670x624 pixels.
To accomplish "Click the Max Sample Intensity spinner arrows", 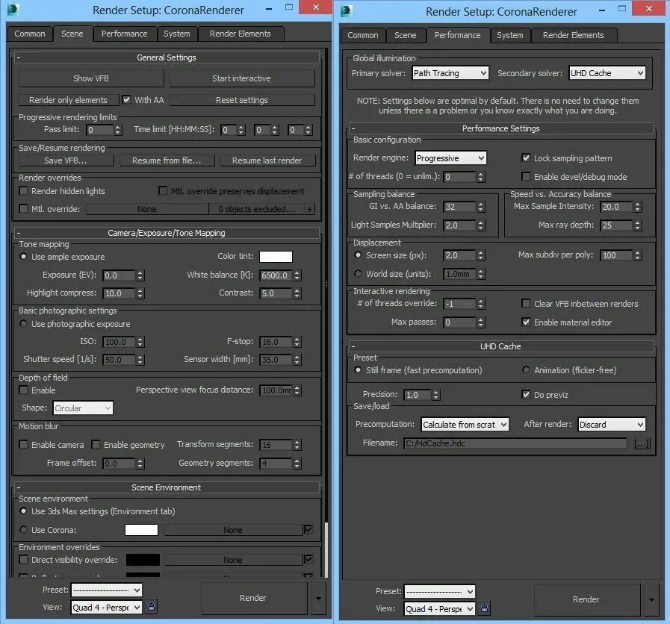I will [x=638, y=208].
